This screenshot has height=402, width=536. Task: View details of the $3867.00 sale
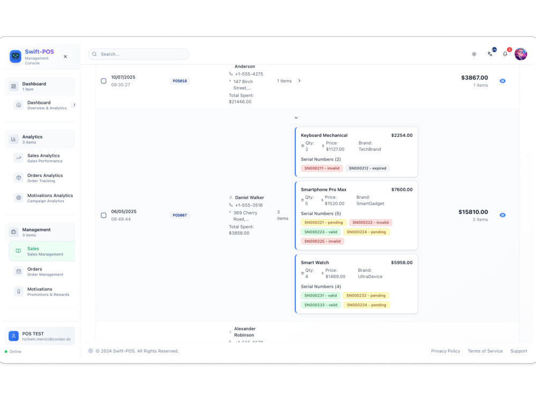pyautogui.click(x=503, y=81)
